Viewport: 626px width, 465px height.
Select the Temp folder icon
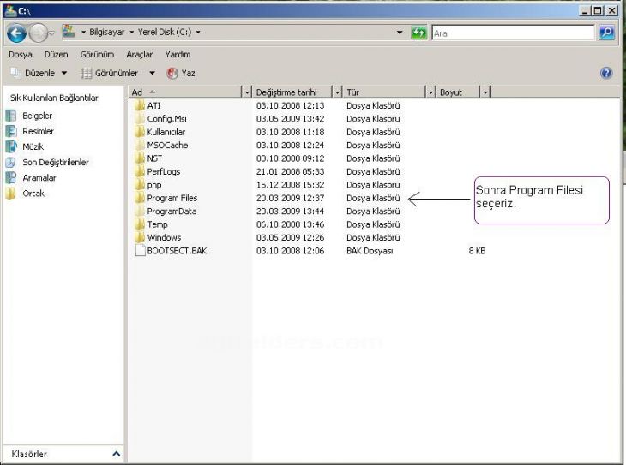139,224
